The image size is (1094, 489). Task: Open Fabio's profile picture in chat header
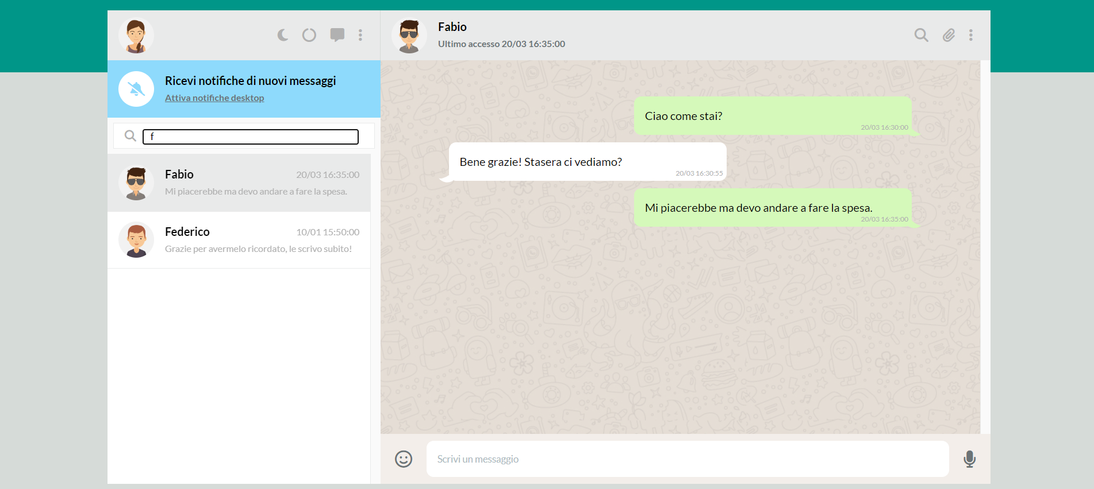click(x=409, y=36)
